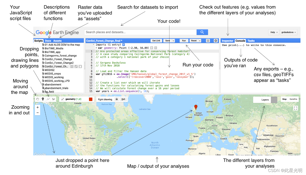Screen dimensions: 306x175
Task: Click code line 9 starting 'var gfc2016'
Action: coord(146,74)
